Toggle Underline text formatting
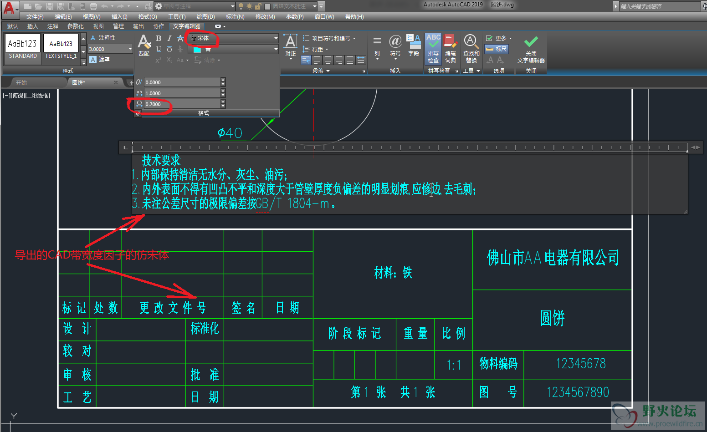Viewport: 707px width, 432px height. pos(159,49)
